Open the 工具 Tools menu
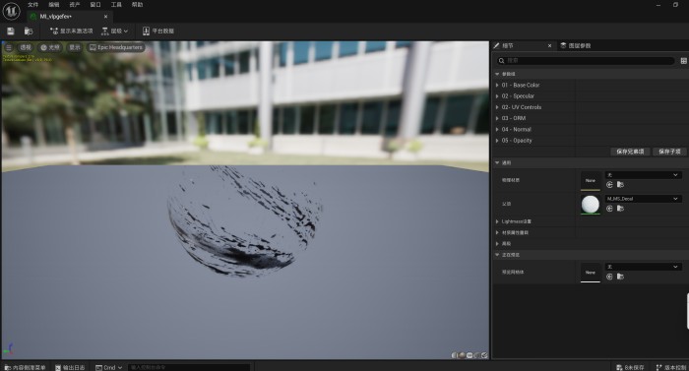This screenshot has height=371, width=689. coord(116,5)
